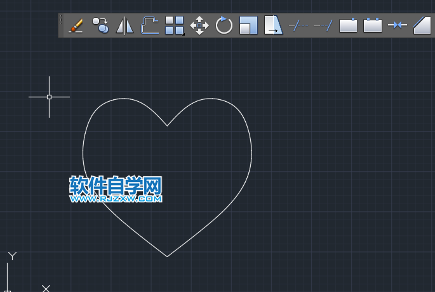Activate the Move tool
The image size is (435, 292).
(x=199, y=25)
